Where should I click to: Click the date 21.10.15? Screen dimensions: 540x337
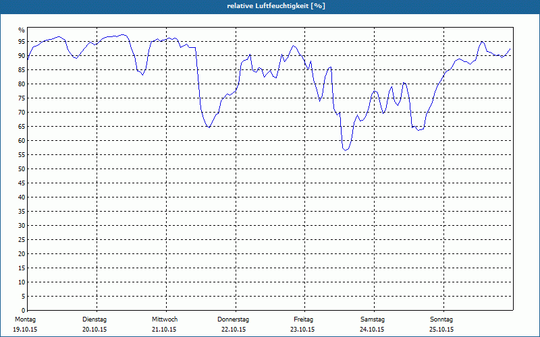(164, 330)
